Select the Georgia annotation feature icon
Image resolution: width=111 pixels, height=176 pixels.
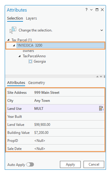[30, 61]
